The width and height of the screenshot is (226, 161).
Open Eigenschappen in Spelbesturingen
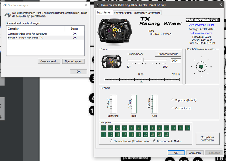[x=73, y=61]
